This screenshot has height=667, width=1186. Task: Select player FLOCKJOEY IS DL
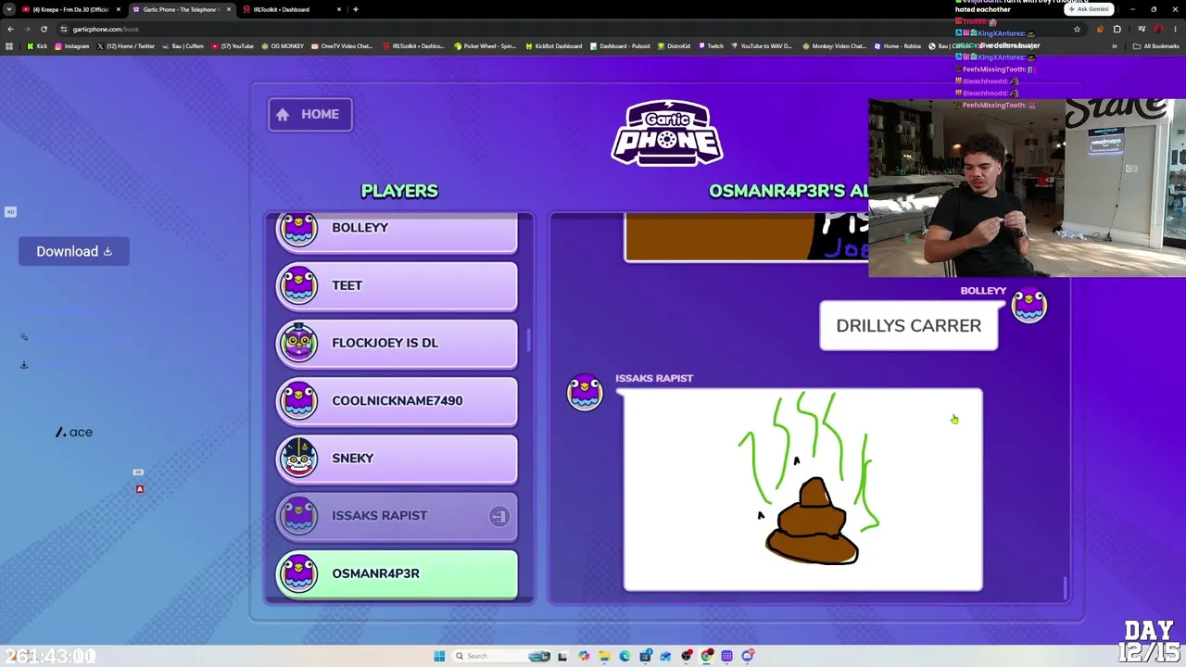pyautogui.click(x=397, y=343)
